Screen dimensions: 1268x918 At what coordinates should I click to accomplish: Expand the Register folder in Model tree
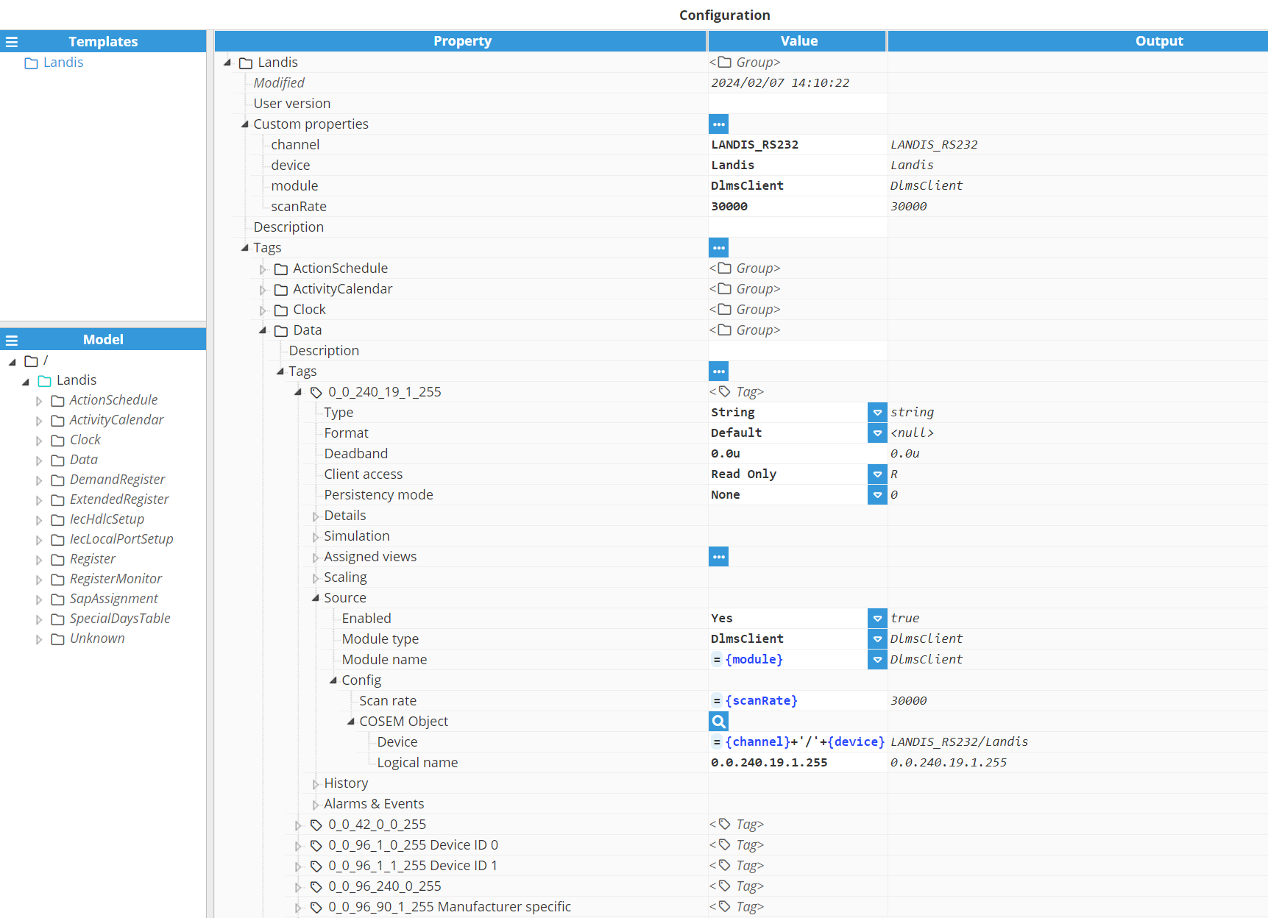pos(39,560)
